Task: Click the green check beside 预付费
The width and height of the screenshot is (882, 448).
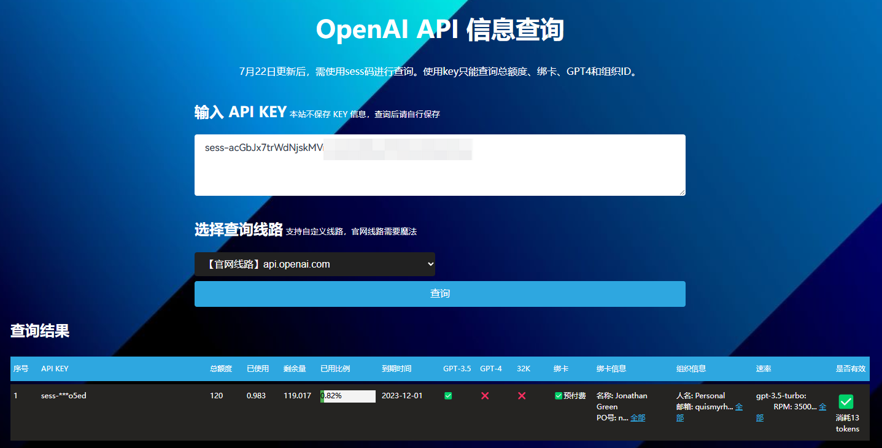Action: tap(559, 396)
